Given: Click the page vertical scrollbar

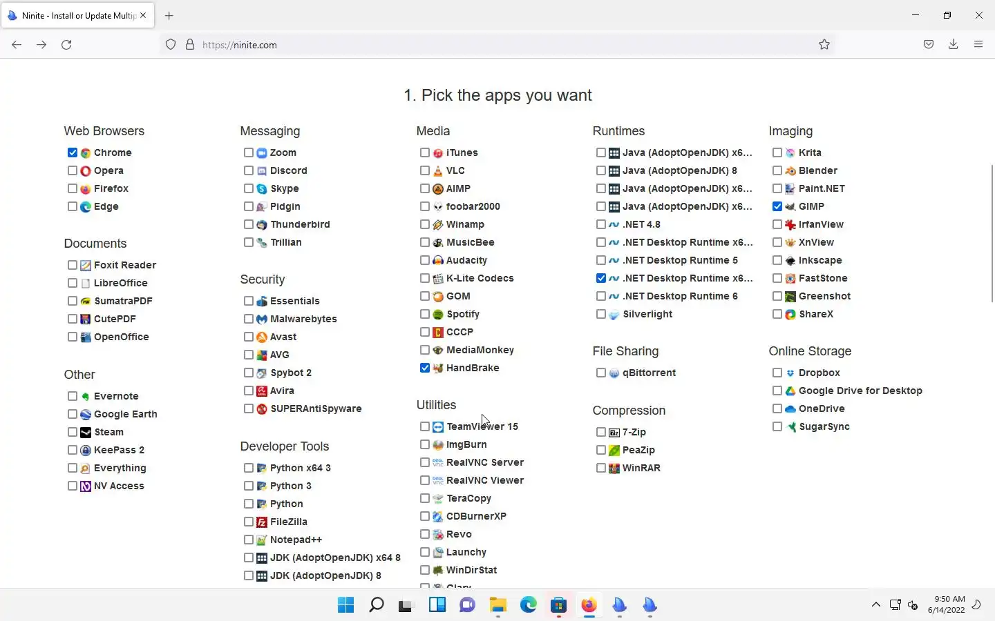Looking at the screenshot, I should coord(992,233).
